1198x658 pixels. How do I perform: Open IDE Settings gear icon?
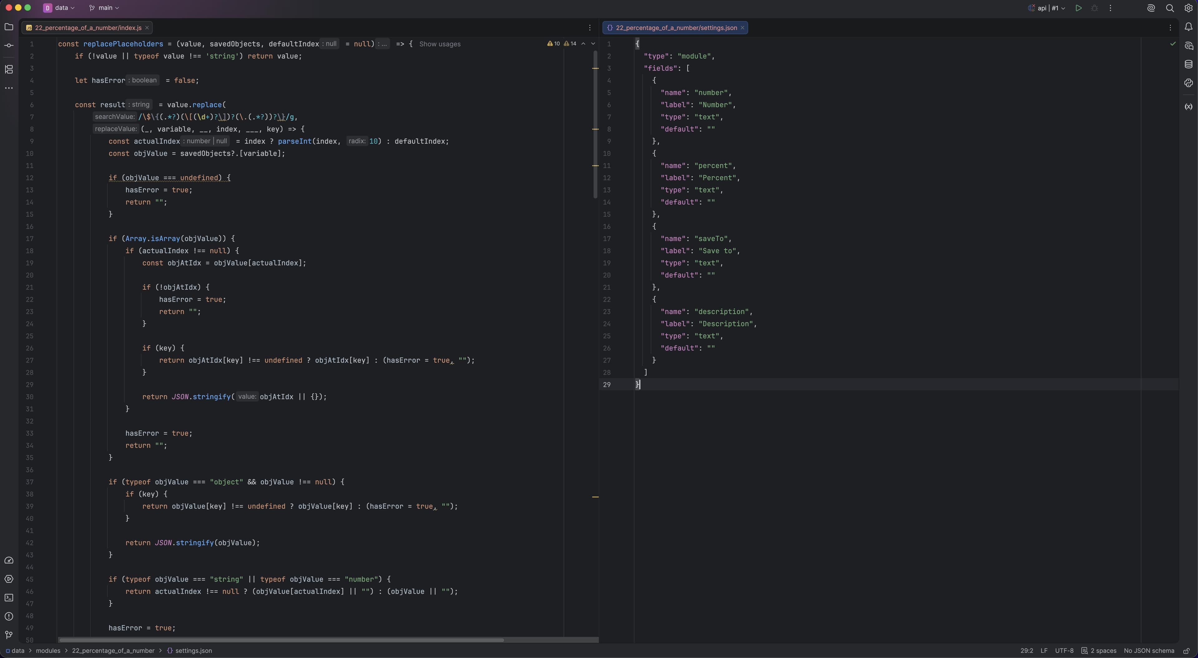pyautogui.click(x=1188, y=8)
